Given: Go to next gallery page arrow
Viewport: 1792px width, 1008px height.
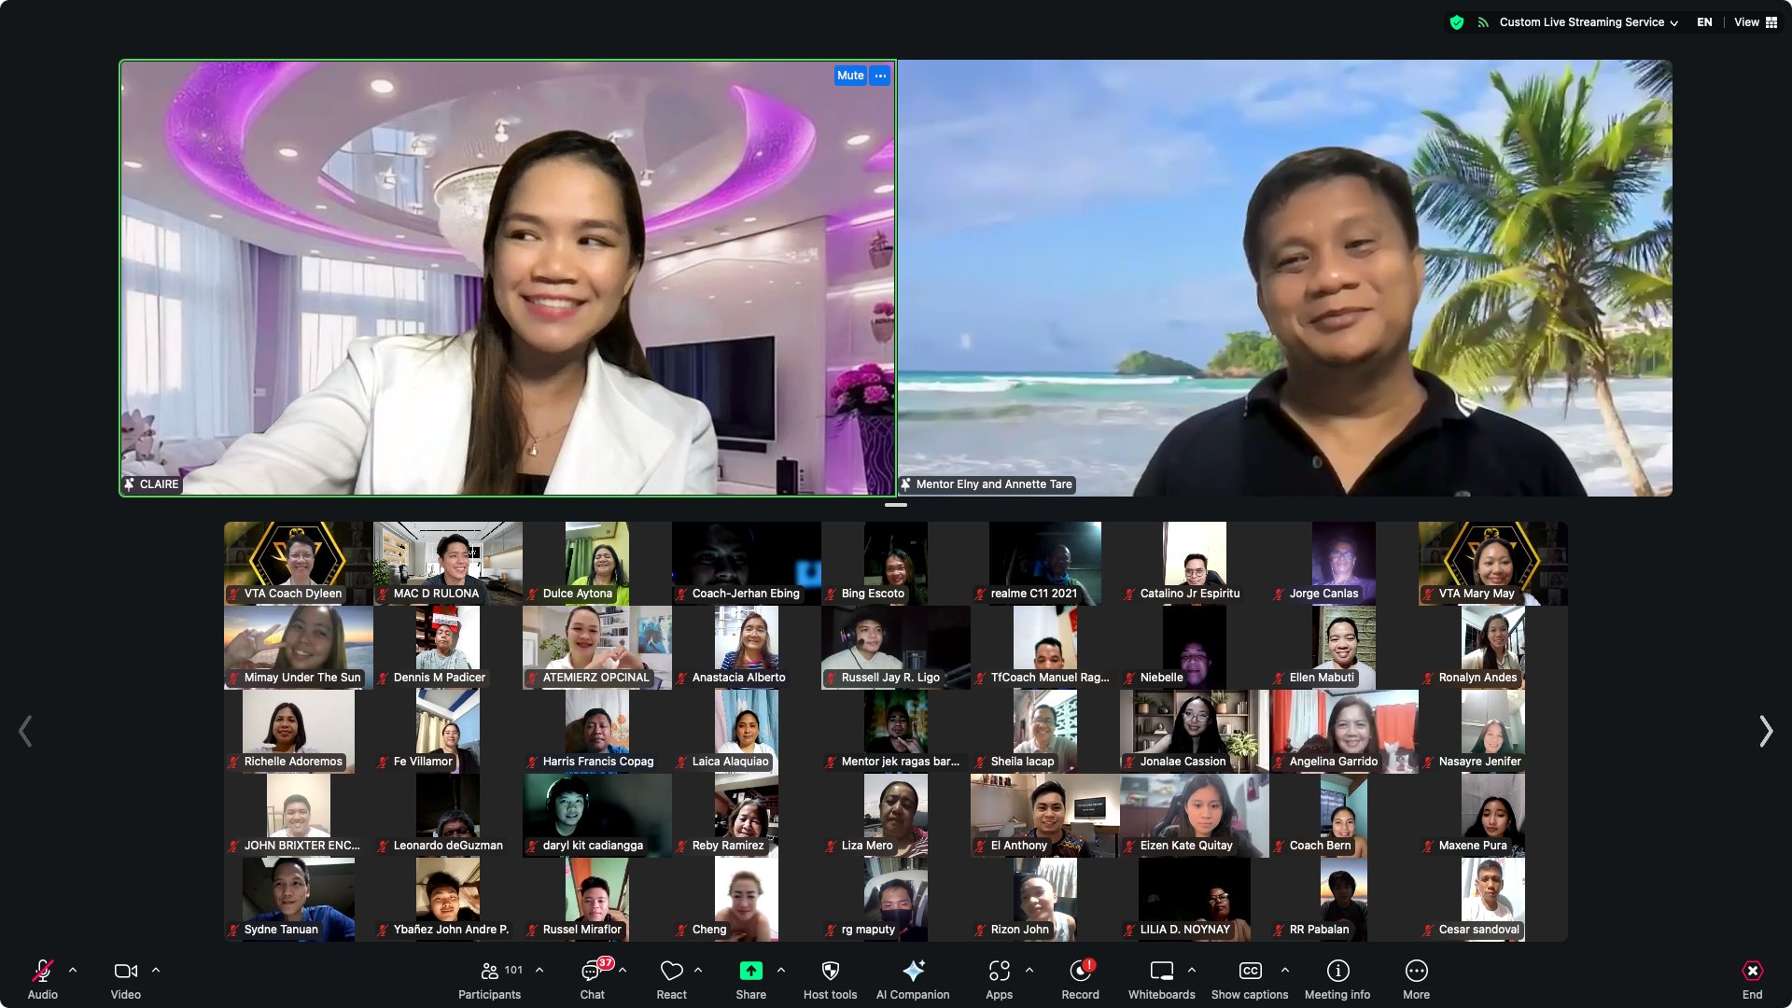Looking at the screenshot, I should (1765, 731).
